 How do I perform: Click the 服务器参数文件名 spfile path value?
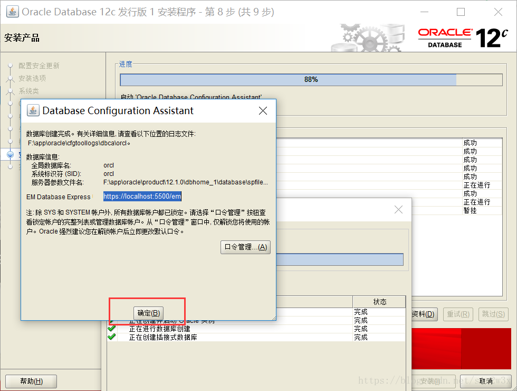(x=186, y=182)
